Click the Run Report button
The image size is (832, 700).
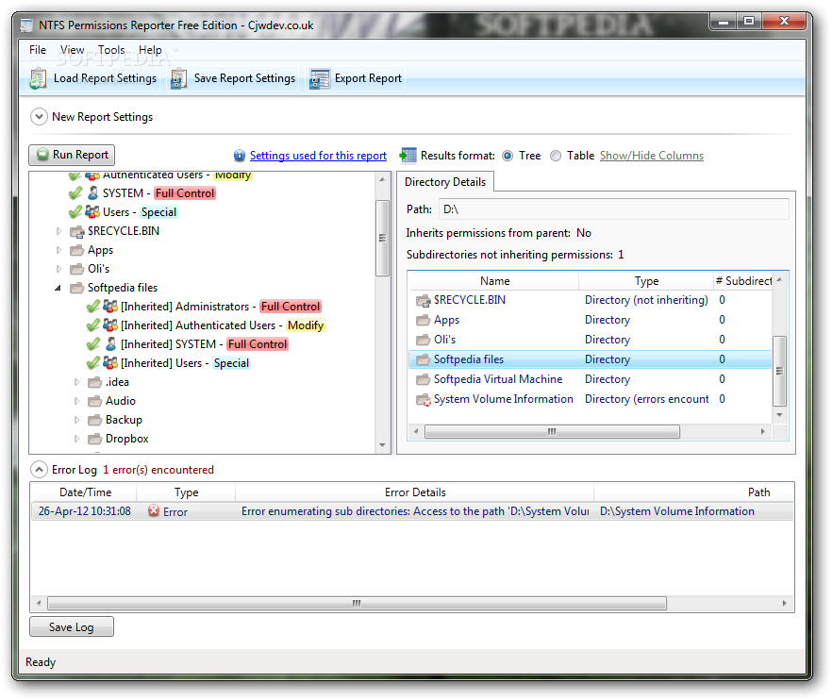point(72,155)
